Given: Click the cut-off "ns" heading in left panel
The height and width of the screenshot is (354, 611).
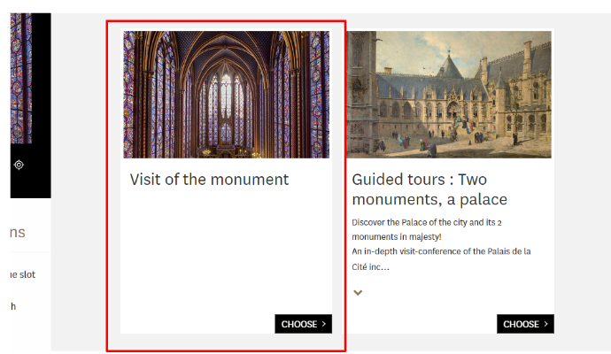Looking at the screenshot, I should pos(17,233).
